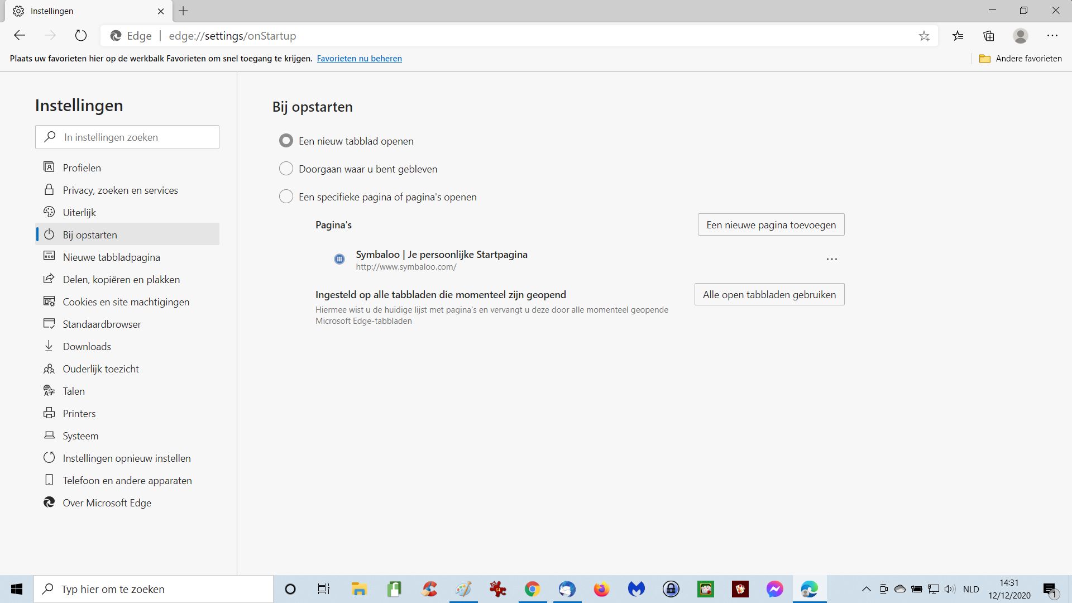Image resolution: width=1072 pixels, height=603 pixels.
Task: Click 'Alle open tabbladen gebruiken' button
Action: (769, 295)
